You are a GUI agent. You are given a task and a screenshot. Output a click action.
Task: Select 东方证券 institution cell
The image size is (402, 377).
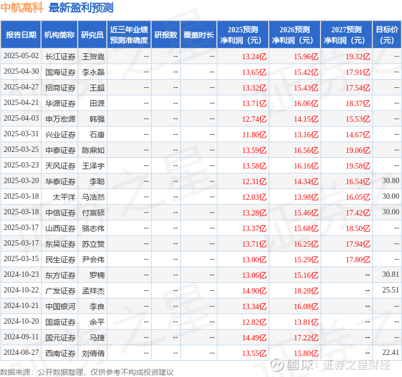(x=60, y=275)
